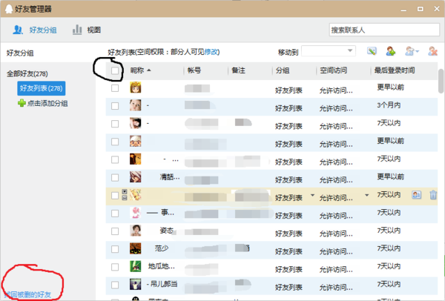Click the green plus 点击添加分组 icon

(22, 103)
